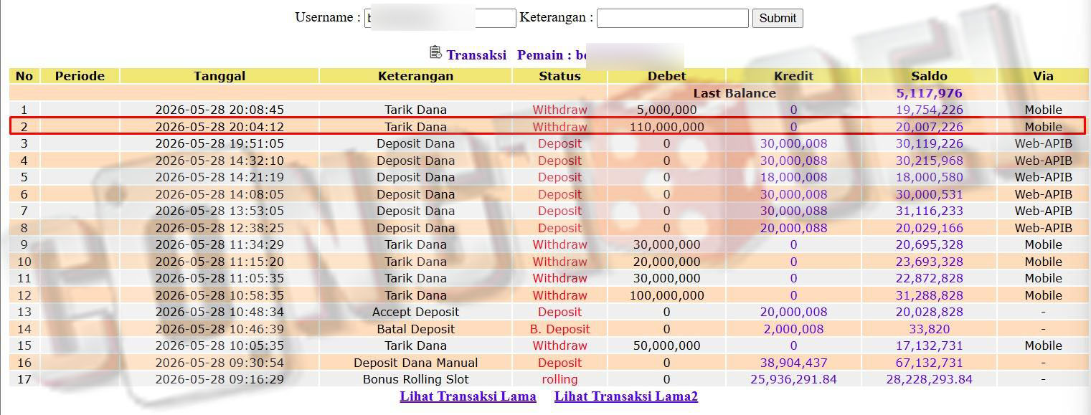Click the B. Deposit status
This screenshot has width=1091, height=415.
tap(559, 329)
